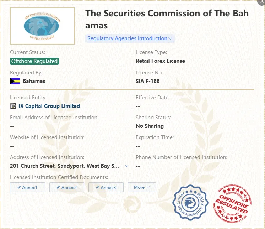Viewport: 265px width, 229px height.
Task: Open the Annex2 document
Action: pyautogui.click(x=66, y=187)
